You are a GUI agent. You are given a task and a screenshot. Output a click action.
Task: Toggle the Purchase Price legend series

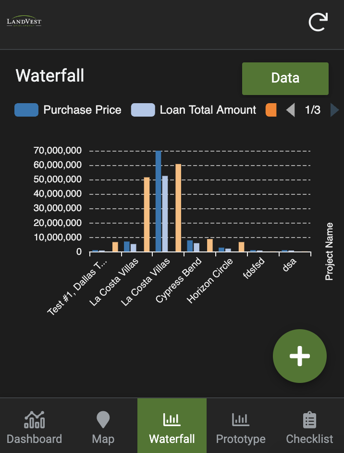tap(82, 110)
